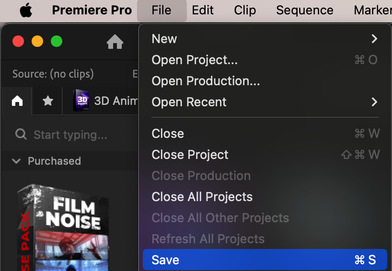Collapse the Purchased section
Viewport: 392px width, 271px height.
[17, 161]
